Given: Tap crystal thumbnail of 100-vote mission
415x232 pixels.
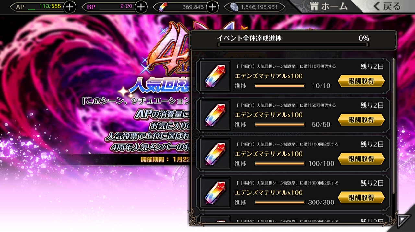Looking at the screenshot, I should (215, 154).
